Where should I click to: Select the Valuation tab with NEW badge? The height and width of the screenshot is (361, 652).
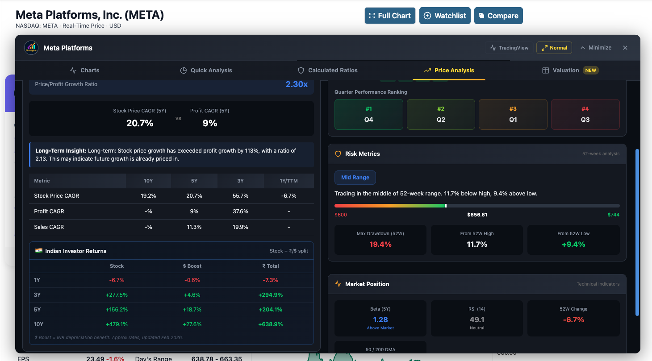[x=570, y=70]
